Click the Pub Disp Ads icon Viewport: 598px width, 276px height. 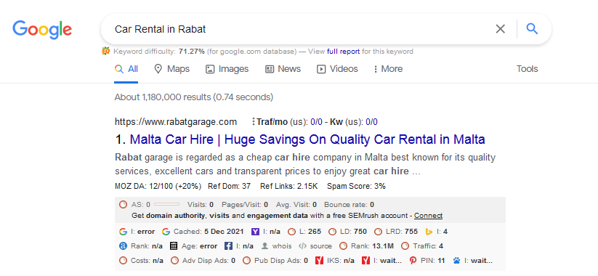tap(247, 261)
